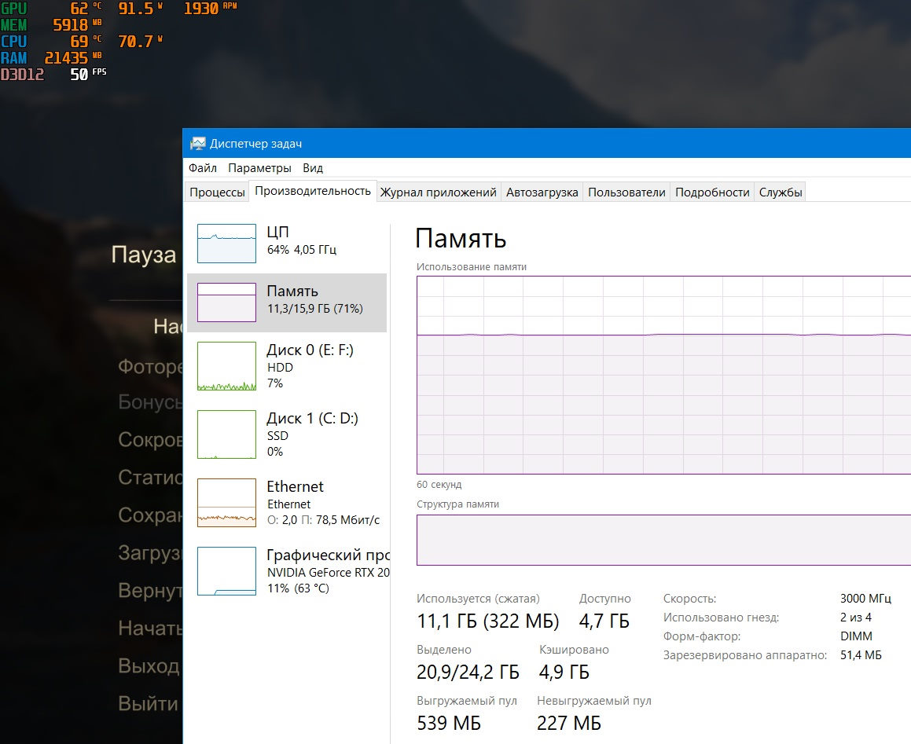Select the Графический процессор graph thumbnail
Image resolution: width=911 pixels, height=744 pixels.
(x=226, y=571)
